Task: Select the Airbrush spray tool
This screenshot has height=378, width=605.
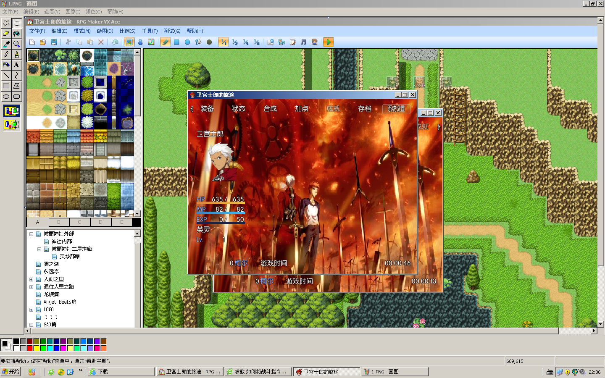Action: [6, 65]
